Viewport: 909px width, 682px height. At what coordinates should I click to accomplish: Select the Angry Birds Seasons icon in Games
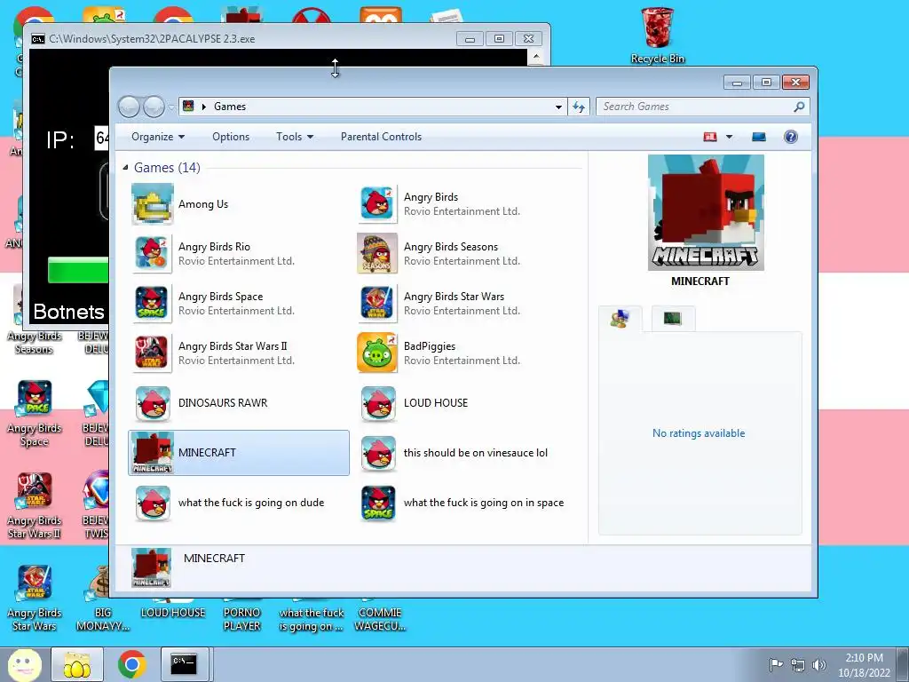(x=377, y=254)
